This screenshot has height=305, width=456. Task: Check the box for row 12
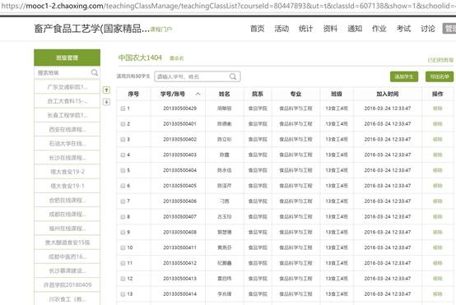[x=123, y=279]
